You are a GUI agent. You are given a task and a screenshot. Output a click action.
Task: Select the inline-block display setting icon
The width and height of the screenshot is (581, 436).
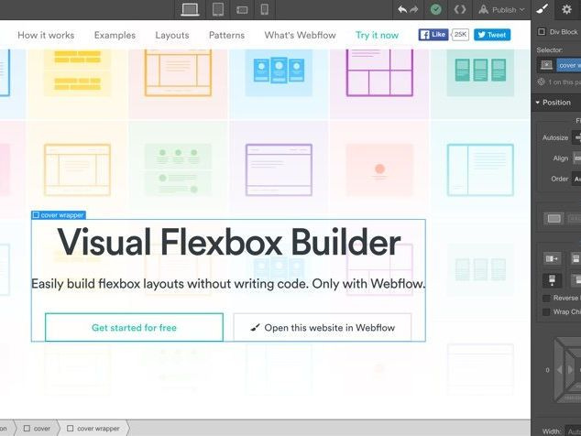(574, 219)
